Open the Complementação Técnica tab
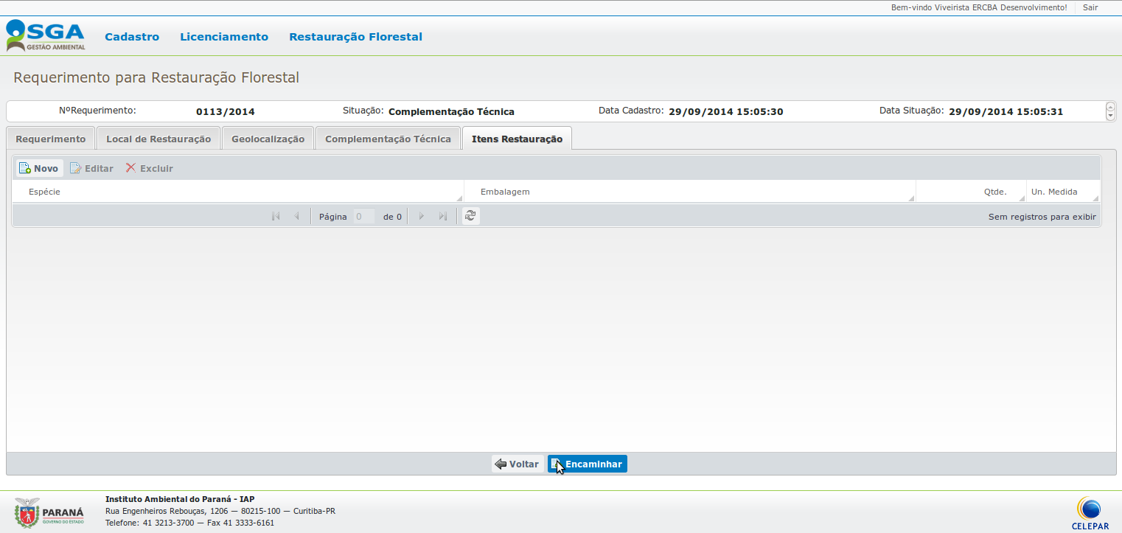1122x533 pixels. [x=388, y=139]
